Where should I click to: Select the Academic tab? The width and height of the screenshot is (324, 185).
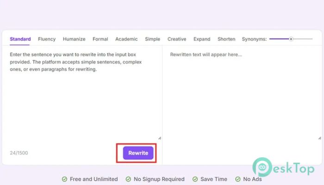(x=126, y=39)
